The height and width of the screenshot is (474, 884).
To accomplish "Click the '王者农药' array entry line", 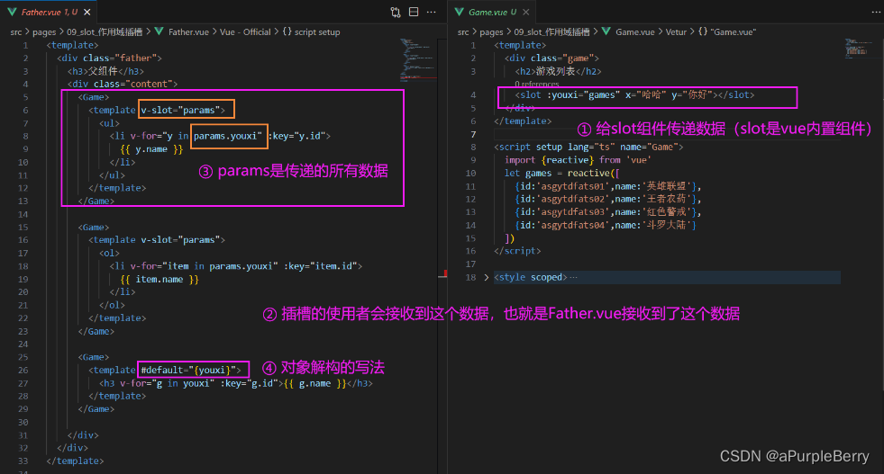I will coord(608,199).
